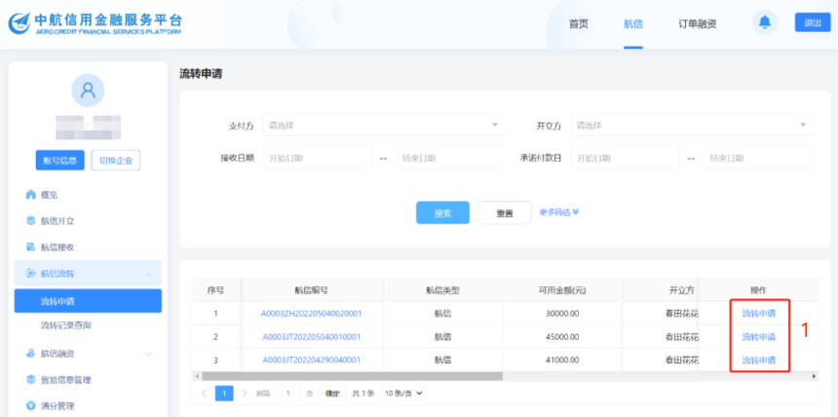Screen dimensions: 838x417
Task: Open the 开立方 dropdown
Action: (x=691, y=126)
